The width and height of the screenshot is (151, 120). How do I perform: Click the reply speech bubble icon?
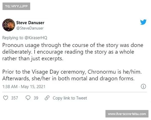click(28, 98)
